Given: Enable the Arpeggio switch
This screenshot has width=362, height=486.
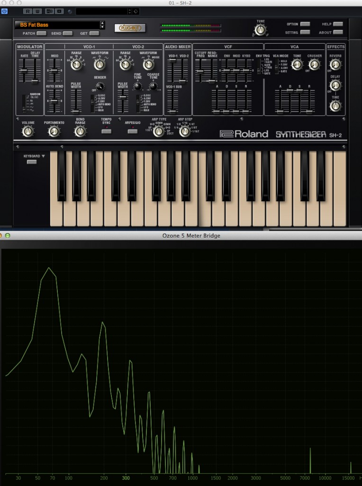Looking at the screenshot, I should (133, 131).
